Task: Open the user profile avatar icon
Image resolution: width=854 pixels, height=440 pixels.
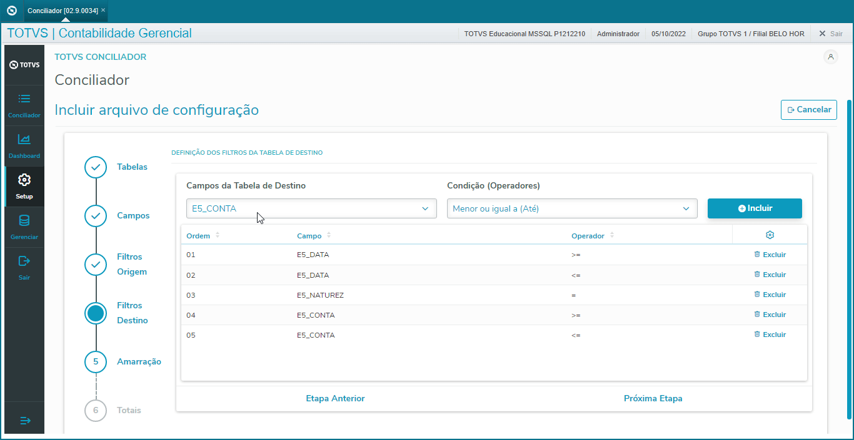Action: tap(831, 57)
